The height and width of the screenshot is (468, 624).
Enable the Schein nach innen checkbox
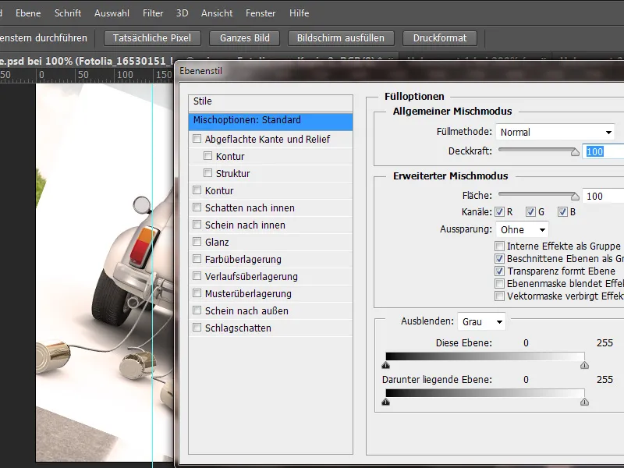click(x=197, y=224)
